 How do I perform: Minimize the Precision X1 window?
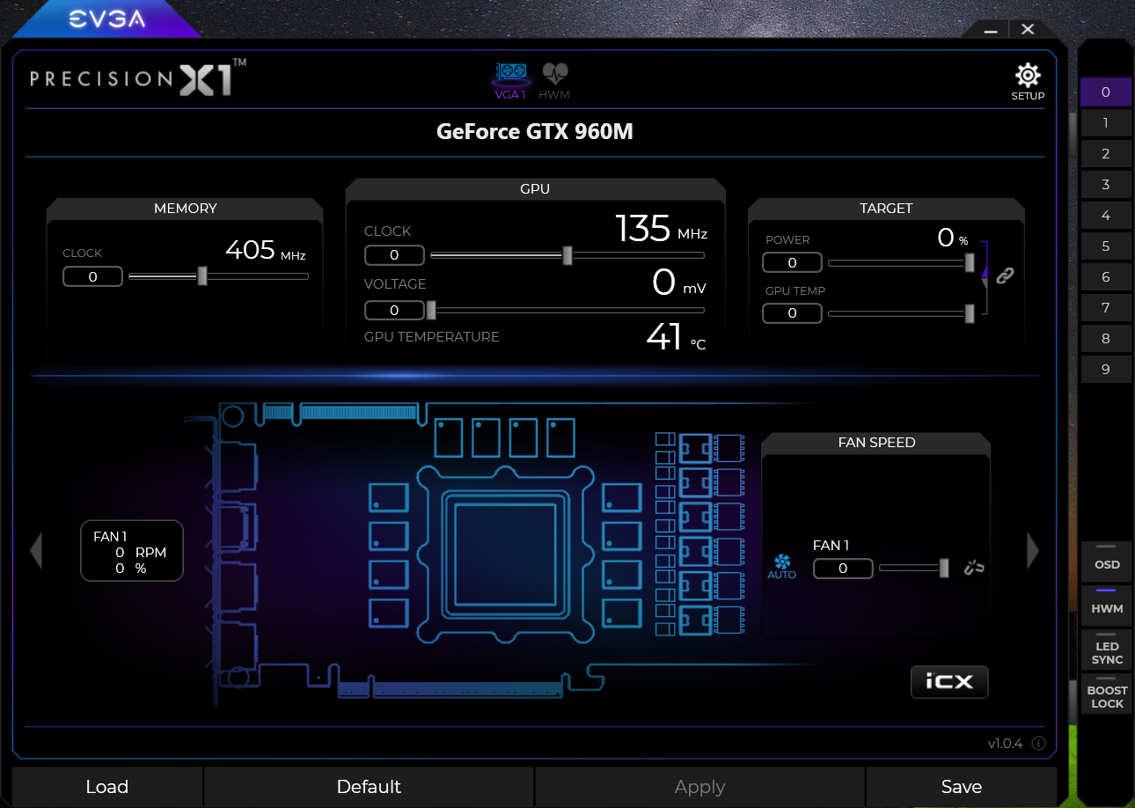(992, 29)
